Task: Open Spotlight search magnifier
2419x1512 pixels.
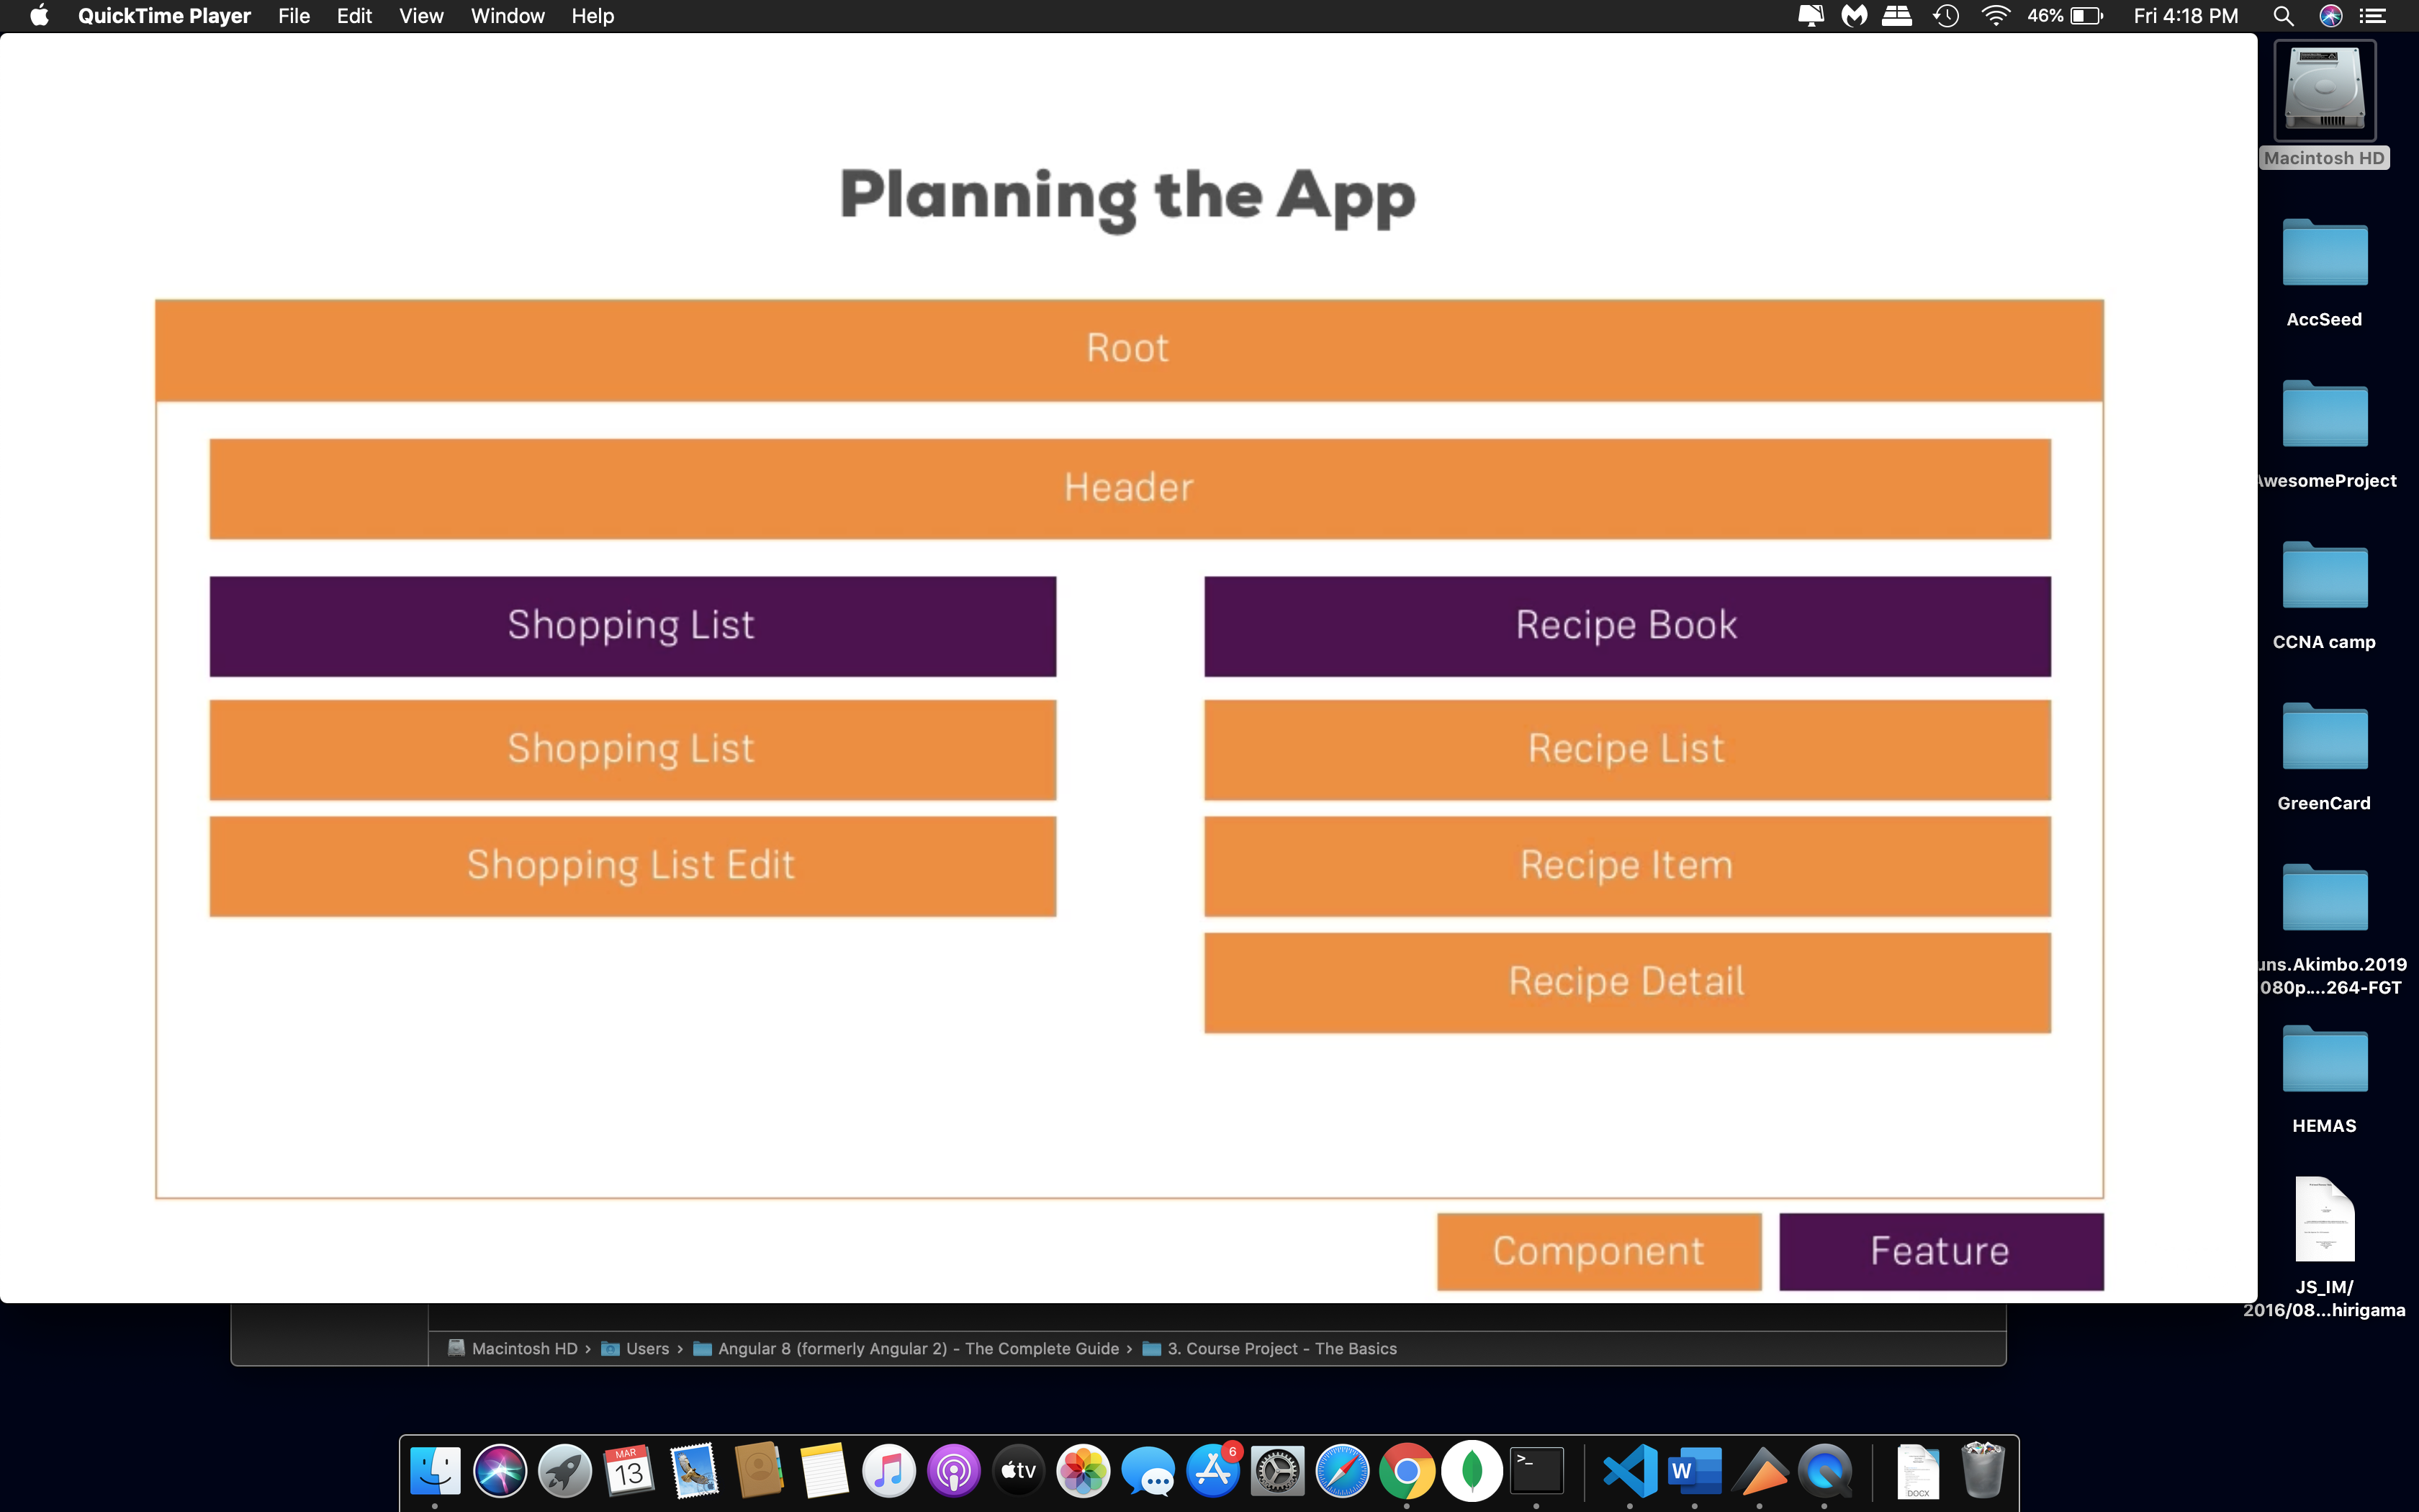Action: (2282, 16)
